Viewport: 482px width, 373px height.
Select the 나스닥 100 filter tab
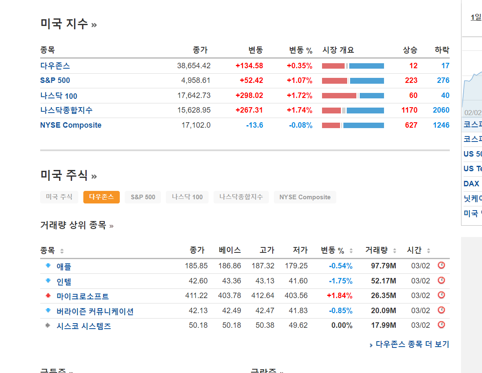[187, 197]
